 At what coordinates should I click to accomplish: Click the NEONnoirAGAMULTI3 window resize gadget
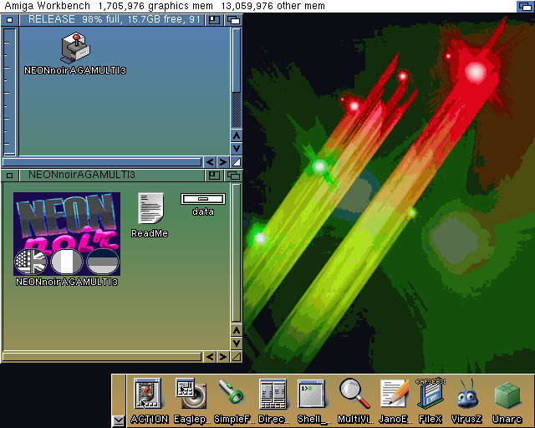[237, 357]
